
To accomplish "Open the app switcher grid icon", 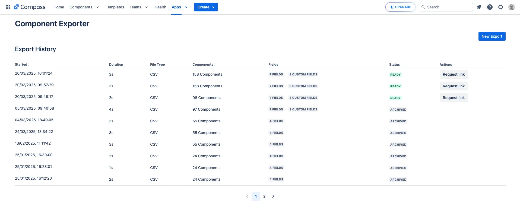I will [x=8, y=7].
